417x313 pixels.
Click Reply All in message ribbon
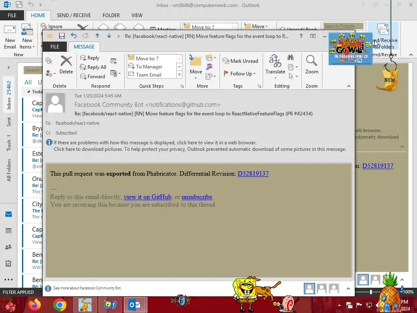(93, 67)
